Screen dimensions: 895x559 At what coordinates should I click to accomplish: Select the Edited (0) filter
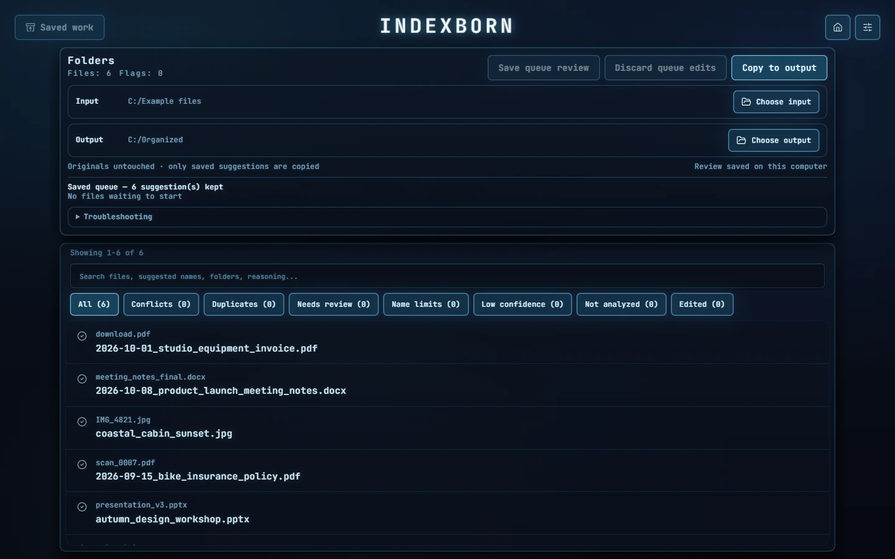pos(702,304)
